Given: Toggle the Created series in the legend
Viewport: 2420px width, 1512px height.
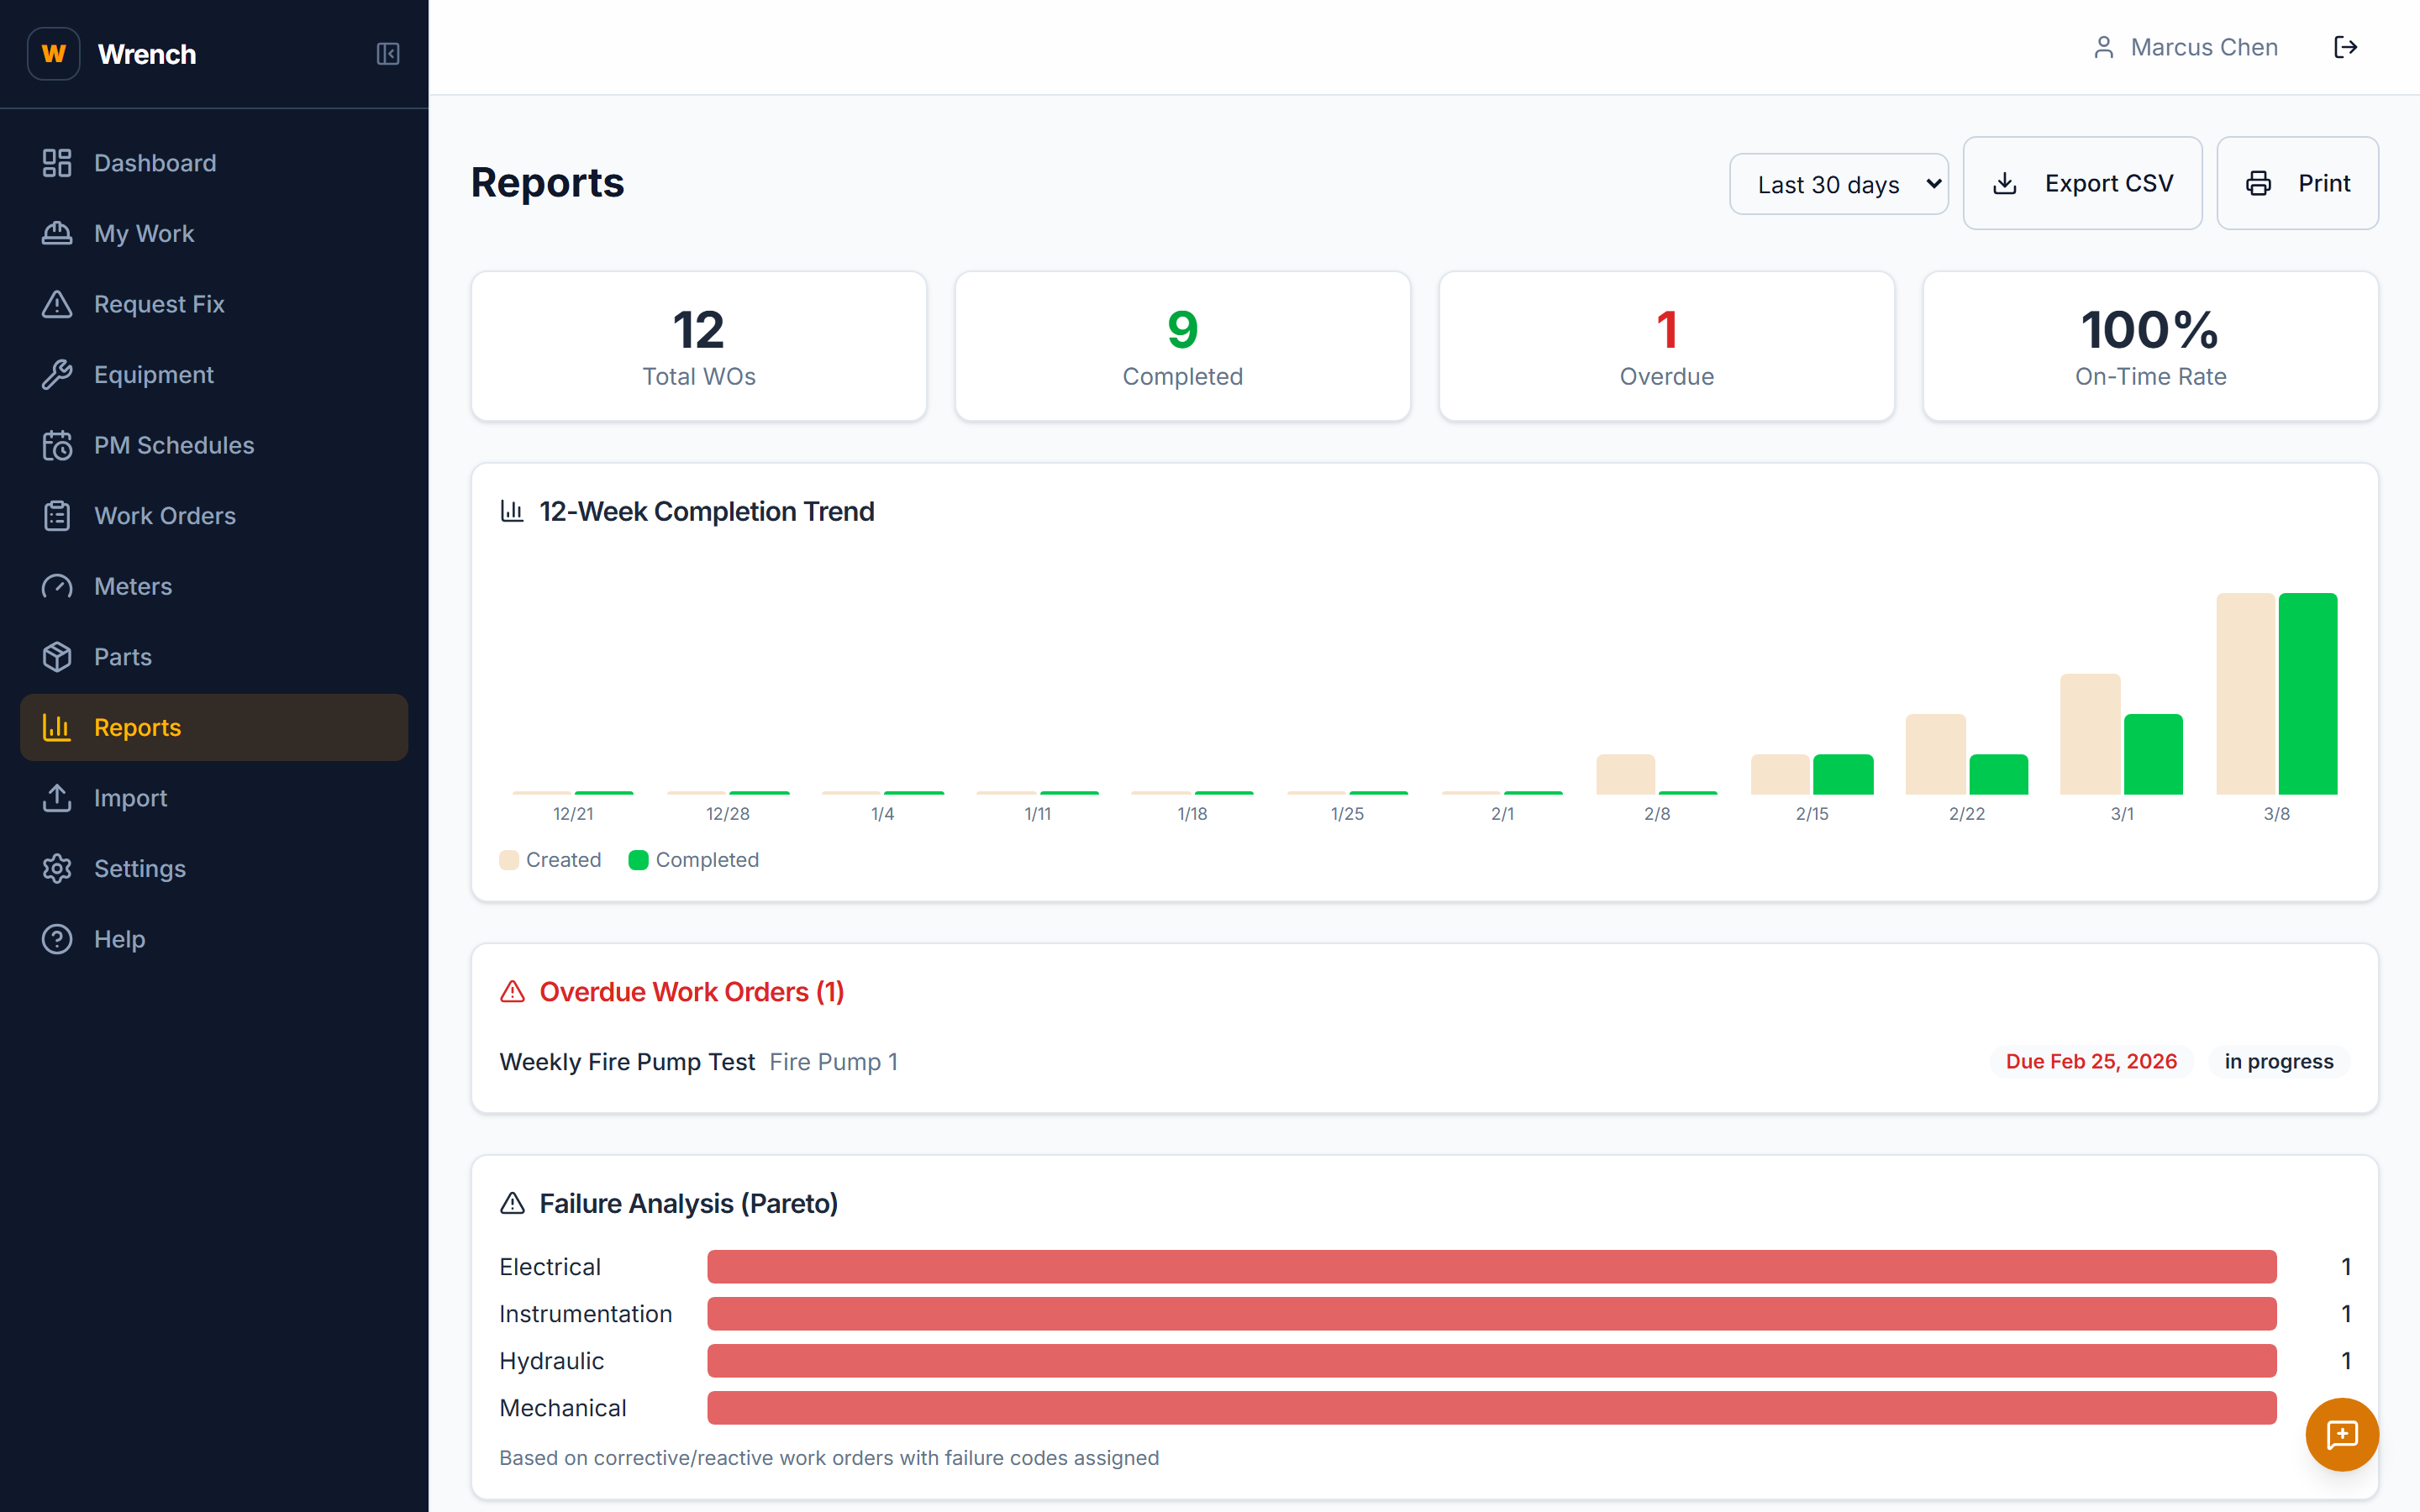Looking at the screenshot, I should click(x=510, y=859).
